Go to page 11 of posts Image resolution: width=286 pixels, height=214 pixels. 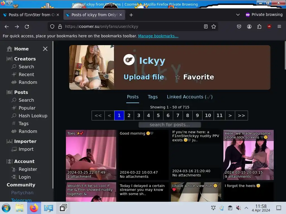[220, 116]
